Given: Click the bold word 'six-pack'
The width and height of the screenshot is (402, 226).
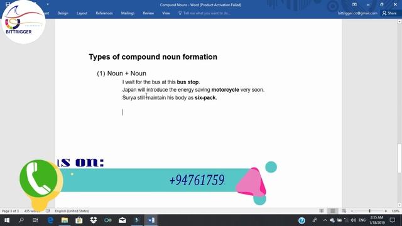Looking at the screenshot, I should [205, 98].
